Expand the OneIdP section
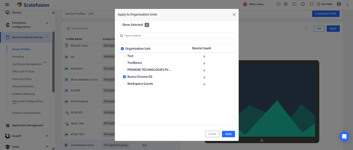The height and width of the screenshot is (150, 353). pyautogui.click(x=47, y=136)
